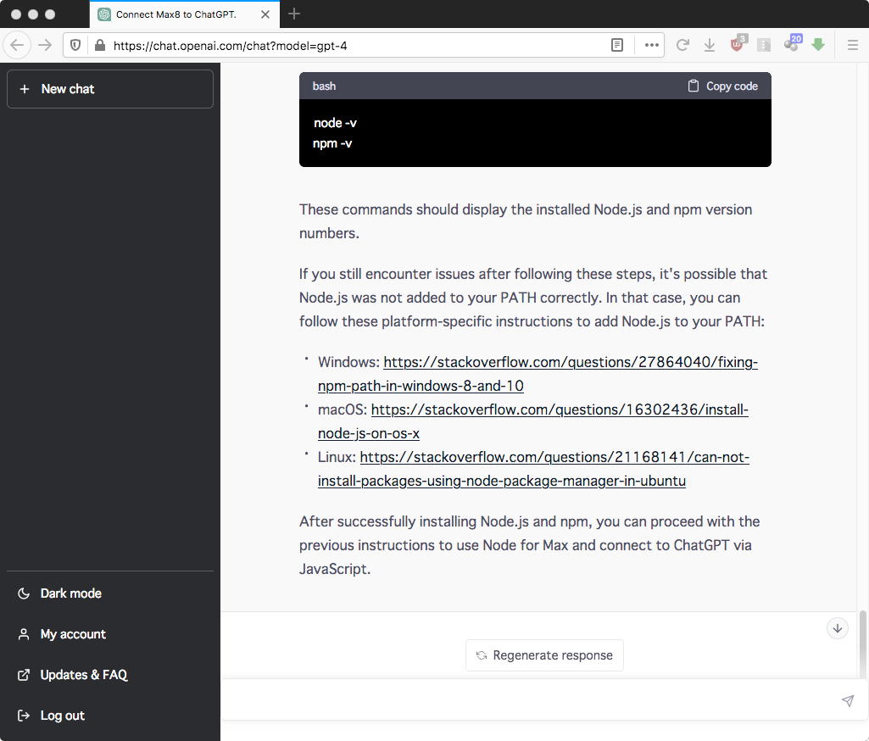Jump to bottom with down-arrow circle button
This screenshot has height=741, width=869.
838,628
